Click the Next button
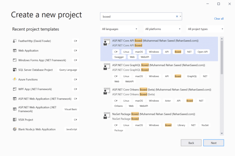This screenshot has height=156, width=235. coord(214,143)
